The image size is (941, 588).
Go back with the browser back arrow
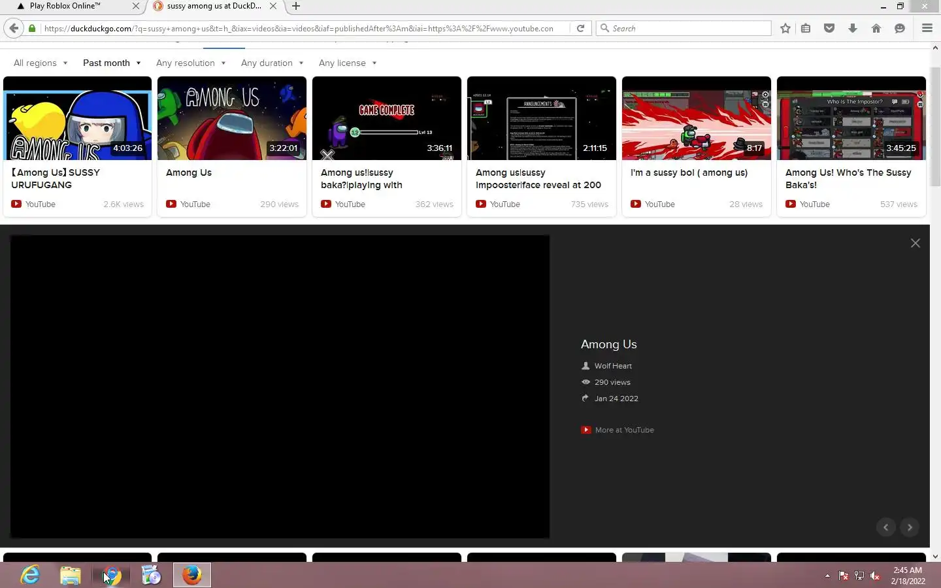coord(14,28)
